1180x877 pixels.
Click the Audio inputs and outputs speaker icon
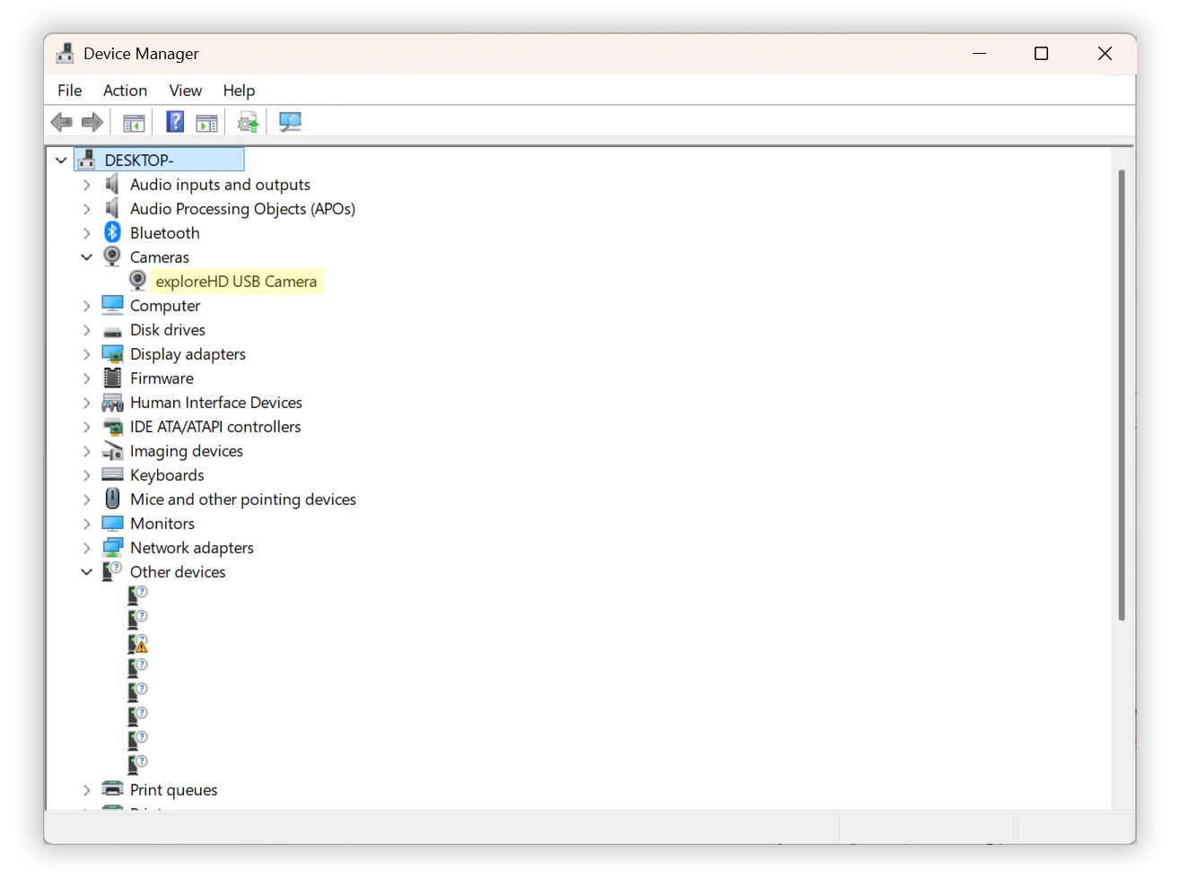pyautogui.click(x=112, y=184)
